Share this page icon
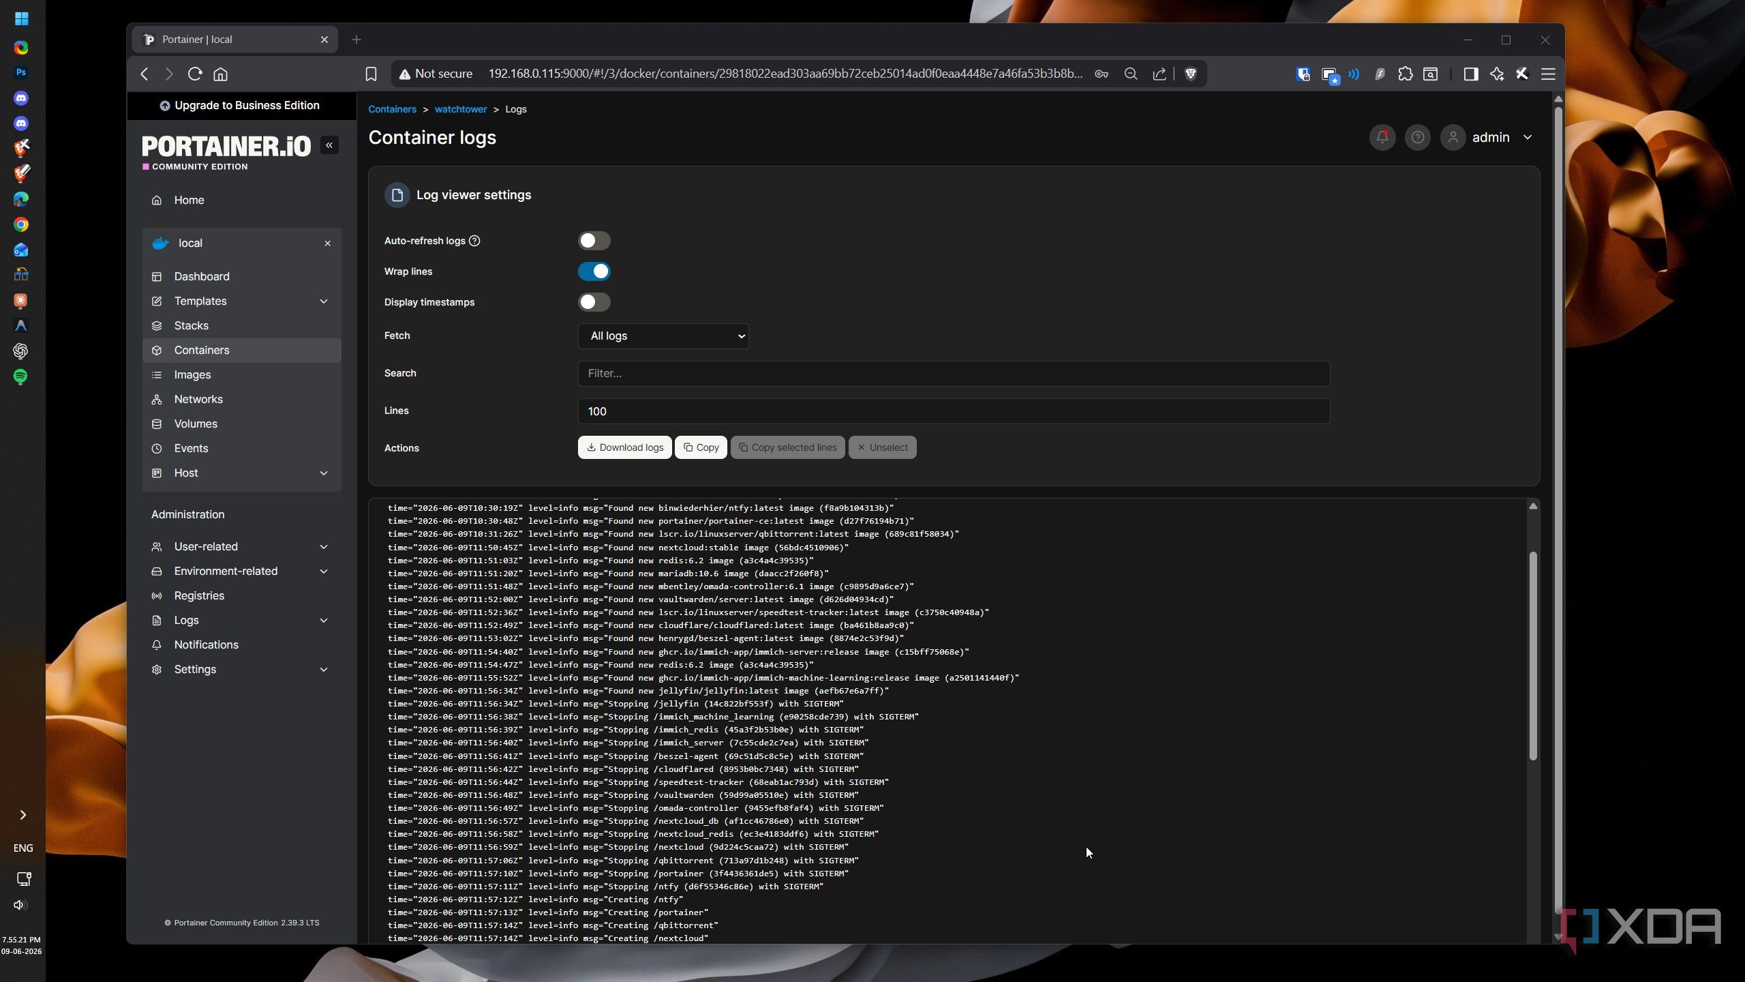This screenshot has width=1745, height=982. (x=1159, y=74)
